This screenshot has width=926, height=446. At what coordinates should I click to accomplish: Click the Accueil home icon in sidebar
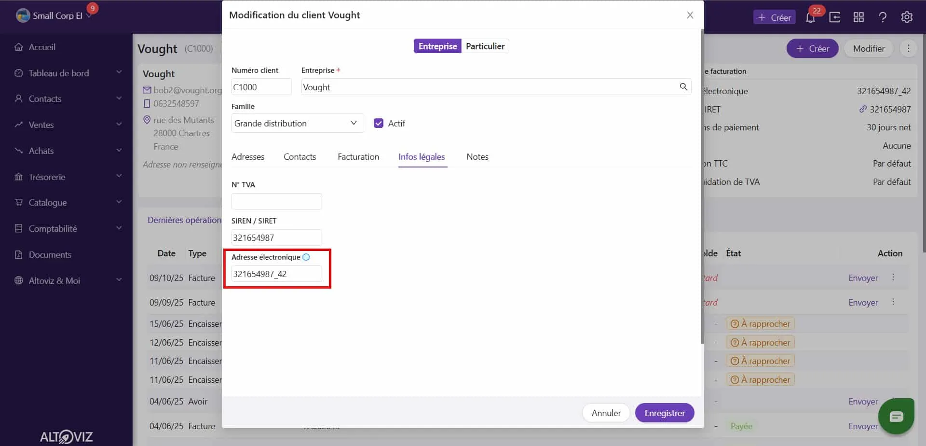pos(19,47)
